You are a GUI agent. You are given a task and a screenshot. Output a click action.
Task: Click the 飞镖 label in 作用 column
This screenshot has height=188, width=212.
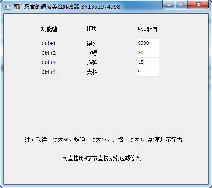92,53
